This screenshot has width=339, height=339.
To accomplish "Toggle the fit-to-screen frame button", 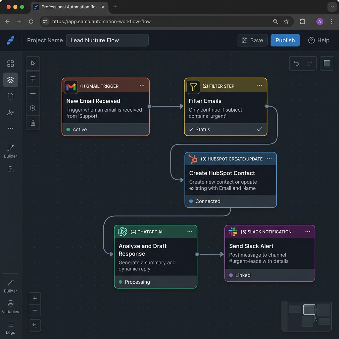I will click(x=327, y=63).
